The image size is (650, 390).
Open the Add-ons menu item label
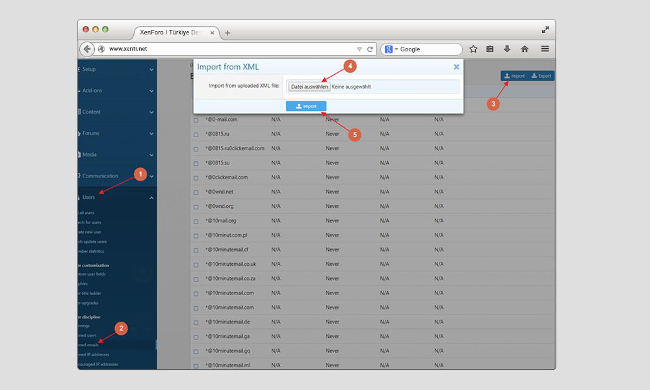[92, 90]
